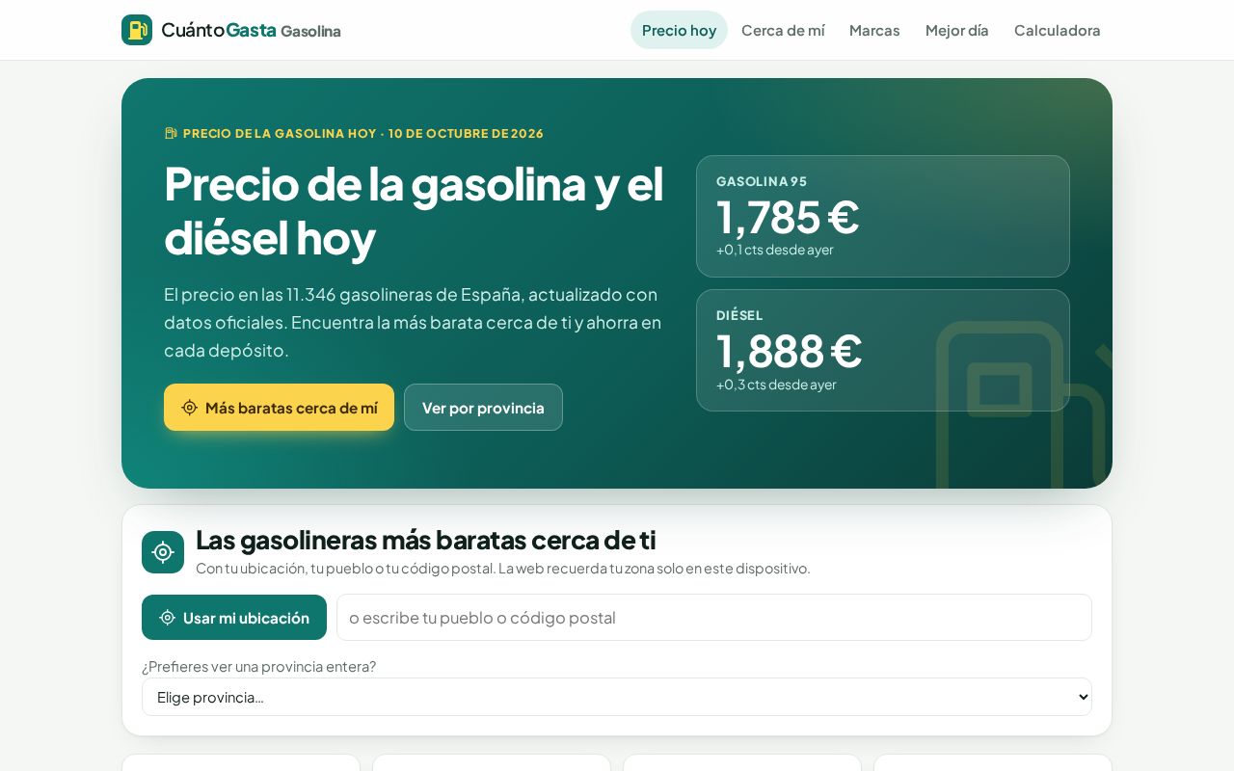Click the paragraph mentioning 11.346 gasolineras de España
The image size is (1234, 771).
(413, 322)
